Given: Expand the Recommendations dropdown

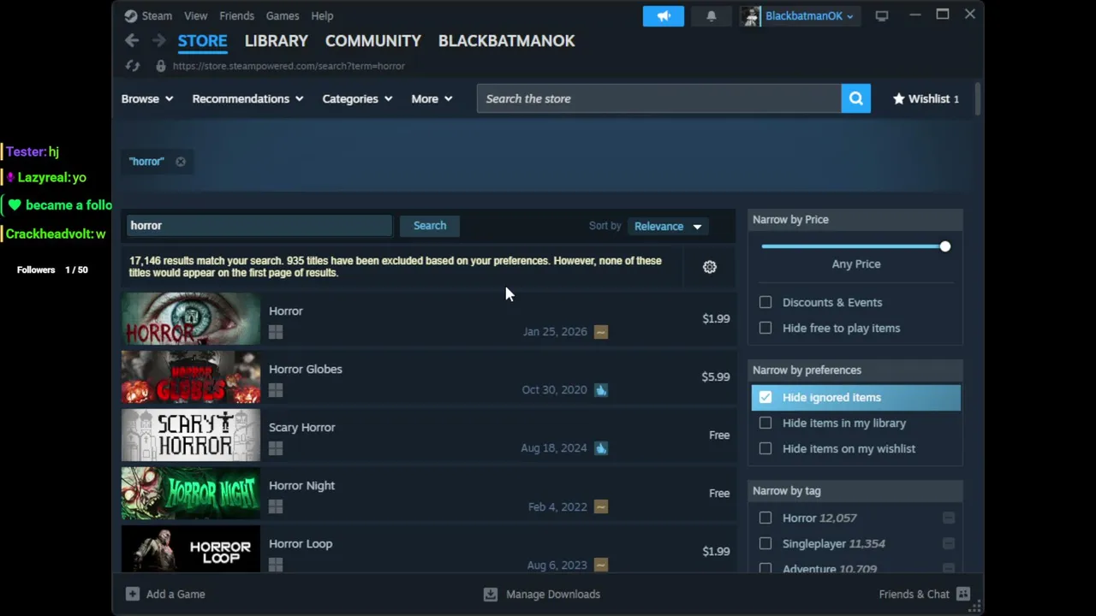Looking at the screenshot, I should click(247, 98).
